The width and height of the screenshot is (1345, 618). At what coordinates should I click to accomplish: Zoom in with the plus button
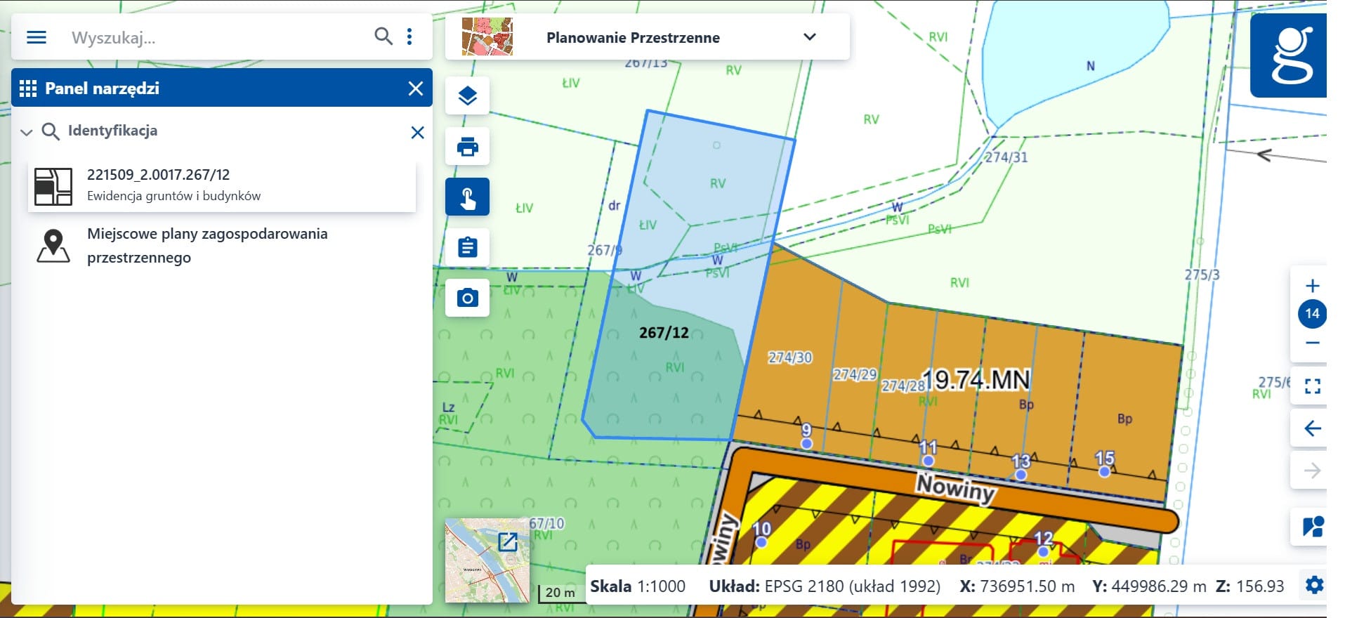point(1312,286)
